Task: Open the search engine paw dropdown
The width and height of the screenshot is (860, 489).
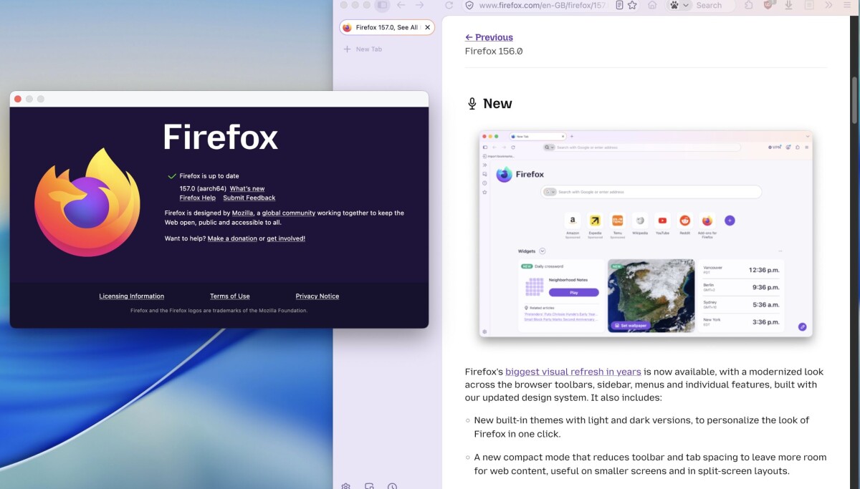Action: tap(679, 5)
